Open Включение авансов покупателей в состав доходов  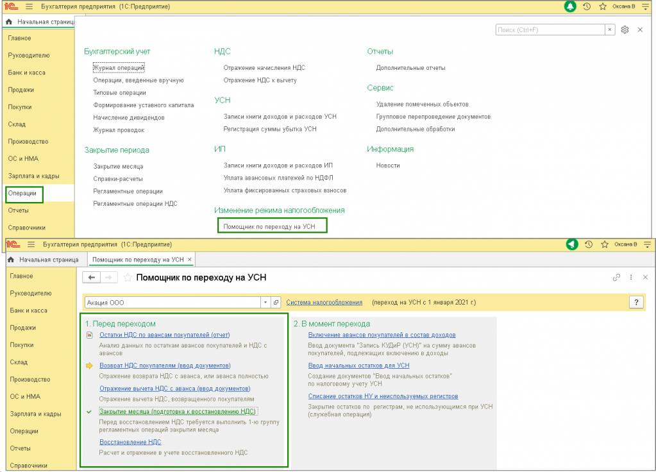click(382, 335)
